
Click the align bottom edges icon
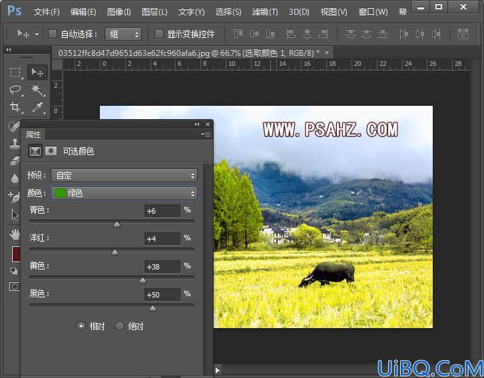point(270,34)
